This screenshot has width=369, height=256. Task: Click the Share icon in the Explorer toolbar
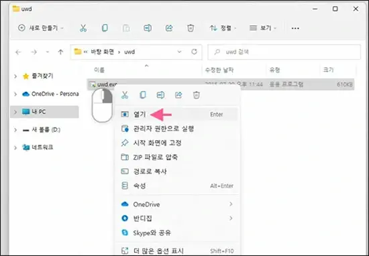coord(169,28)
